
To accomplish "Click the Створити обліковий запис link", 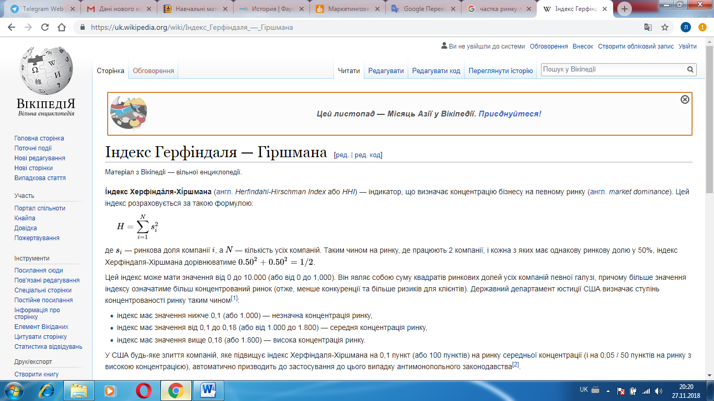I will click(636, 46).
